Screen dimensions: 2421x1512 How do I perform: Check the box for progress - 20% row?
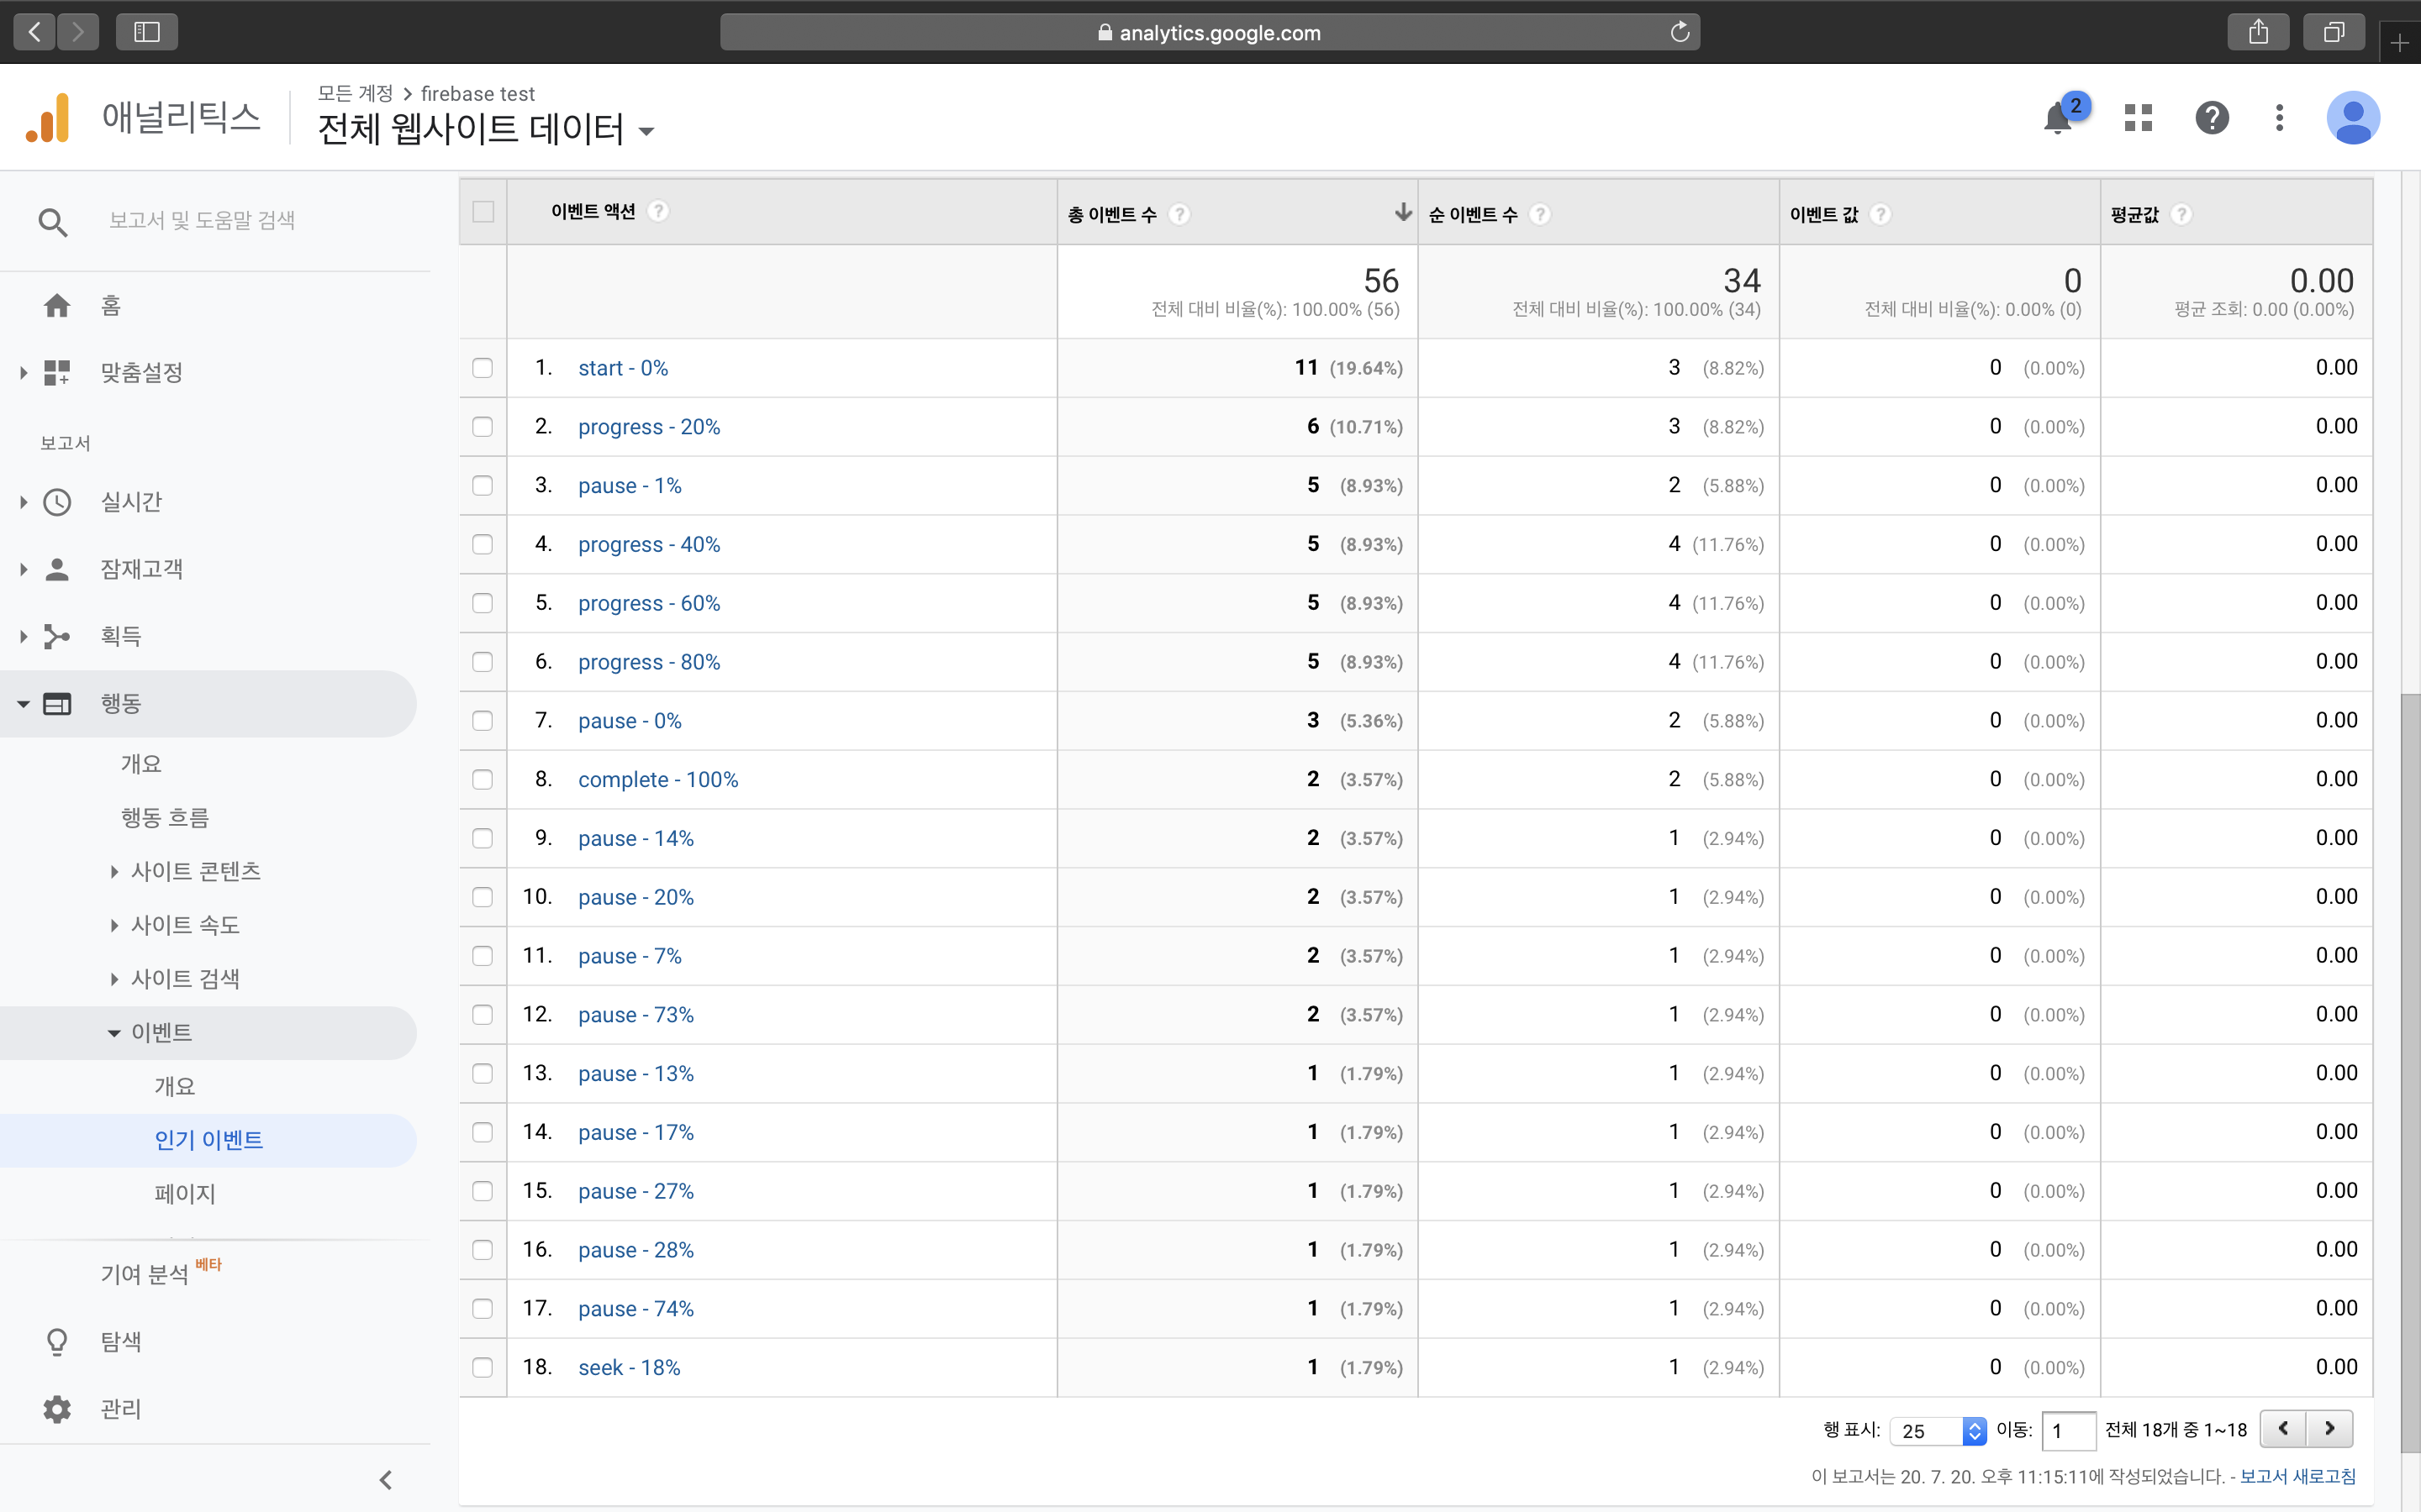pyautogui.click(x=483, y=427)
